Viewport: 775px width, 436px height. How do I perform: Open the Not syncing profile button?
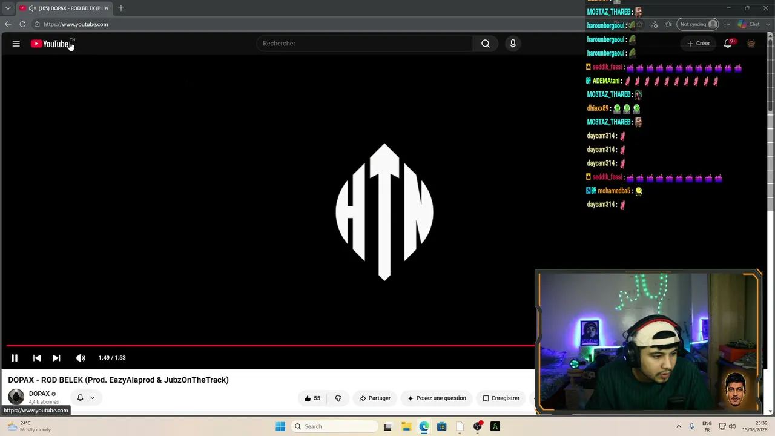pyautogui.click(x=698, y=24)
